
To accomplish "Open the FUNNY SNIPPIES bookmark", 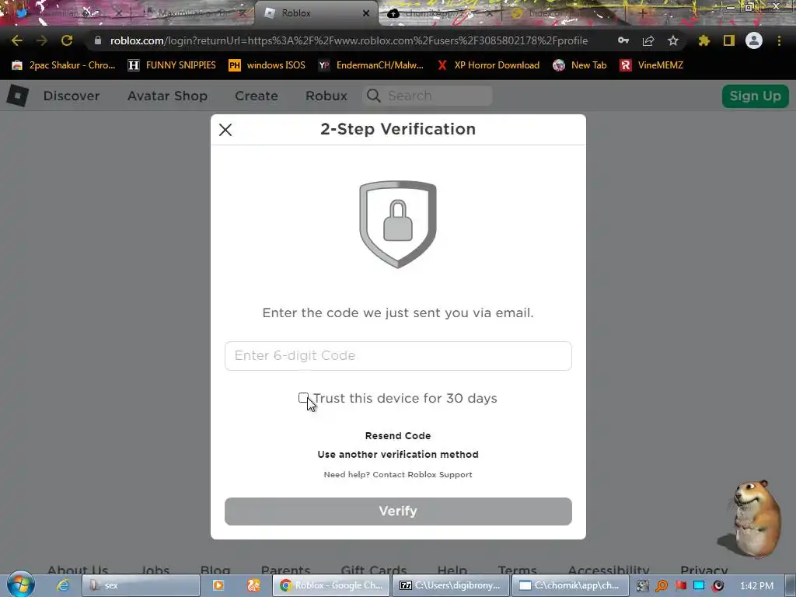I will [x=172, y=65].
